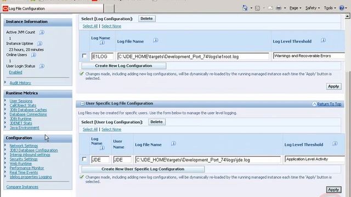Viewport: 351px width, 197px height.
Task: Click info icon beside Instance Uptime
Action: 40,43
